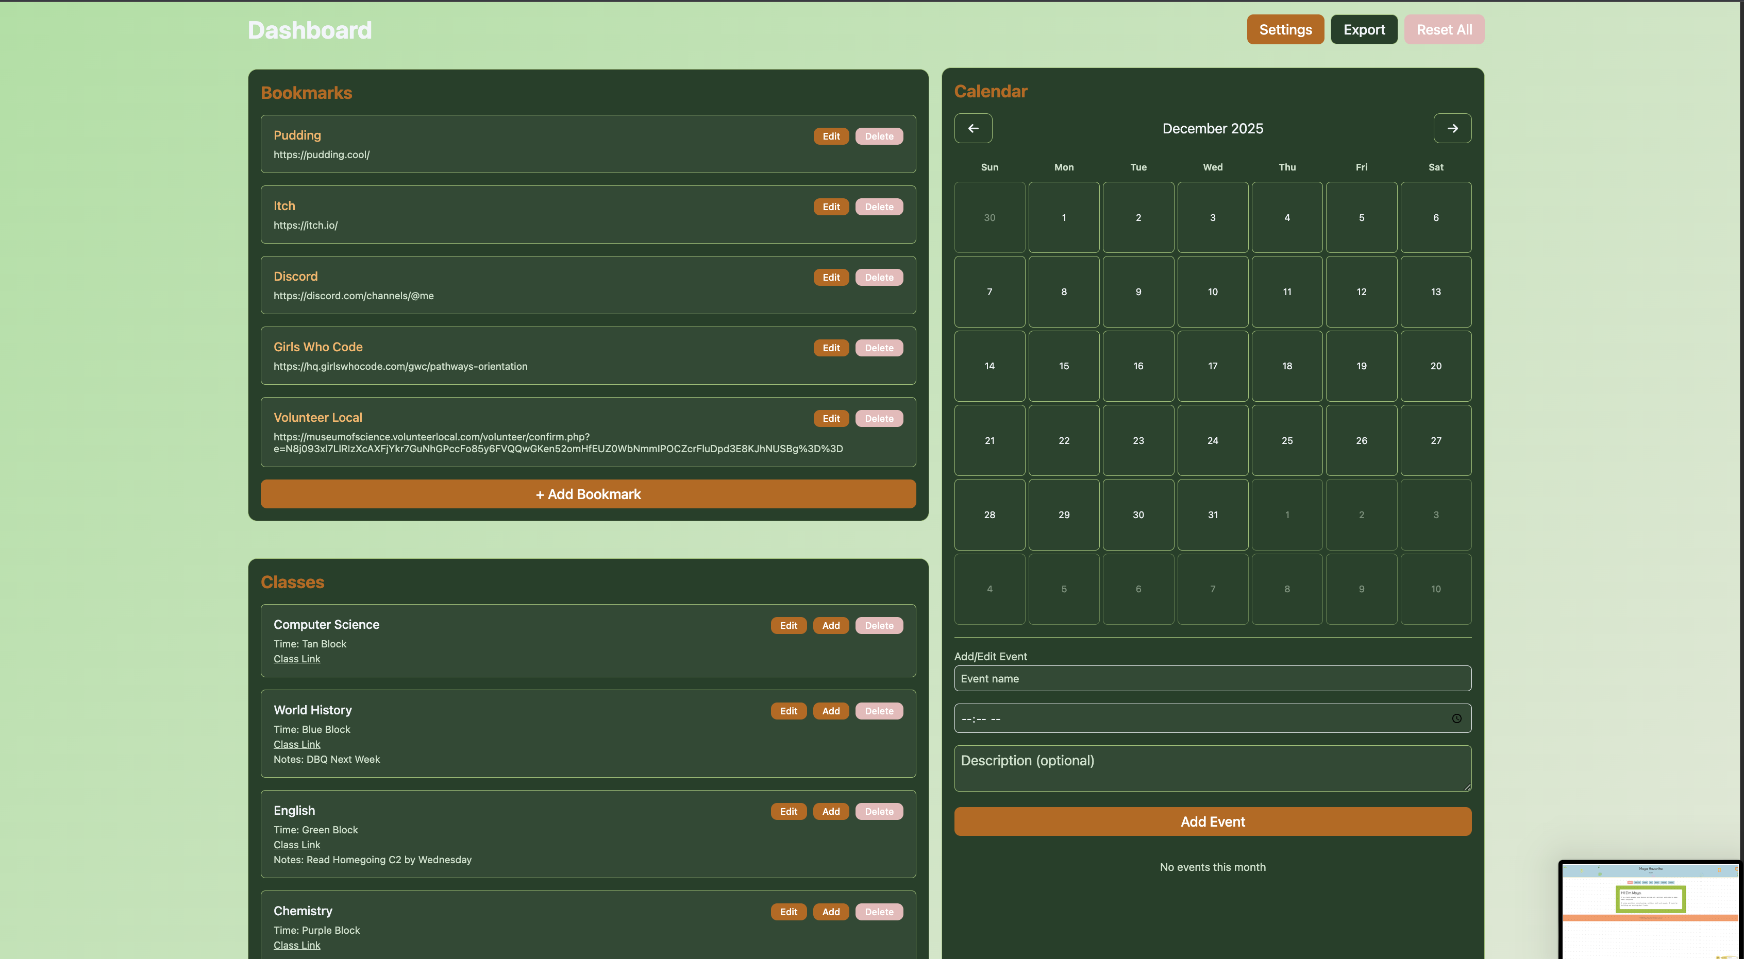Delete the World History class
This screenshot has width=1744, height=959.
879,711
